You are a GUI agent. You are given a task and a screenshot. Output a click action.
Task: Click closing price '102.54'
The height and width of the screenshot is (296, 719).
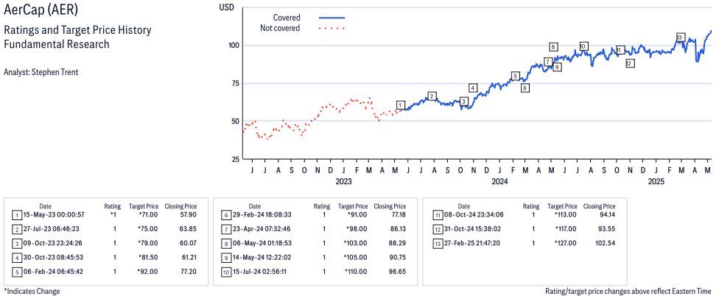(605, 243)
